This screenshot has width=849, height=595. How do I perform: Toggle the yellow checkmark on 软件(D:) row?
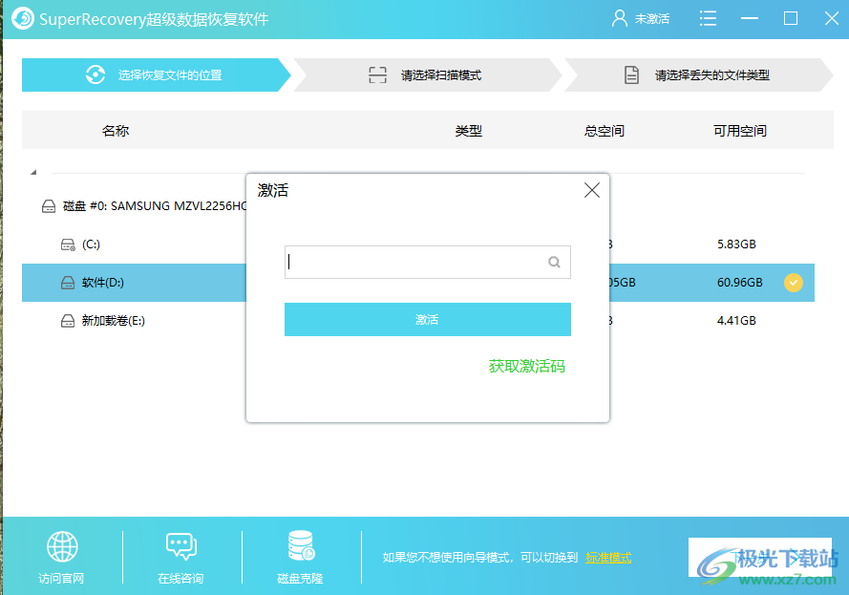pos(794,283)
